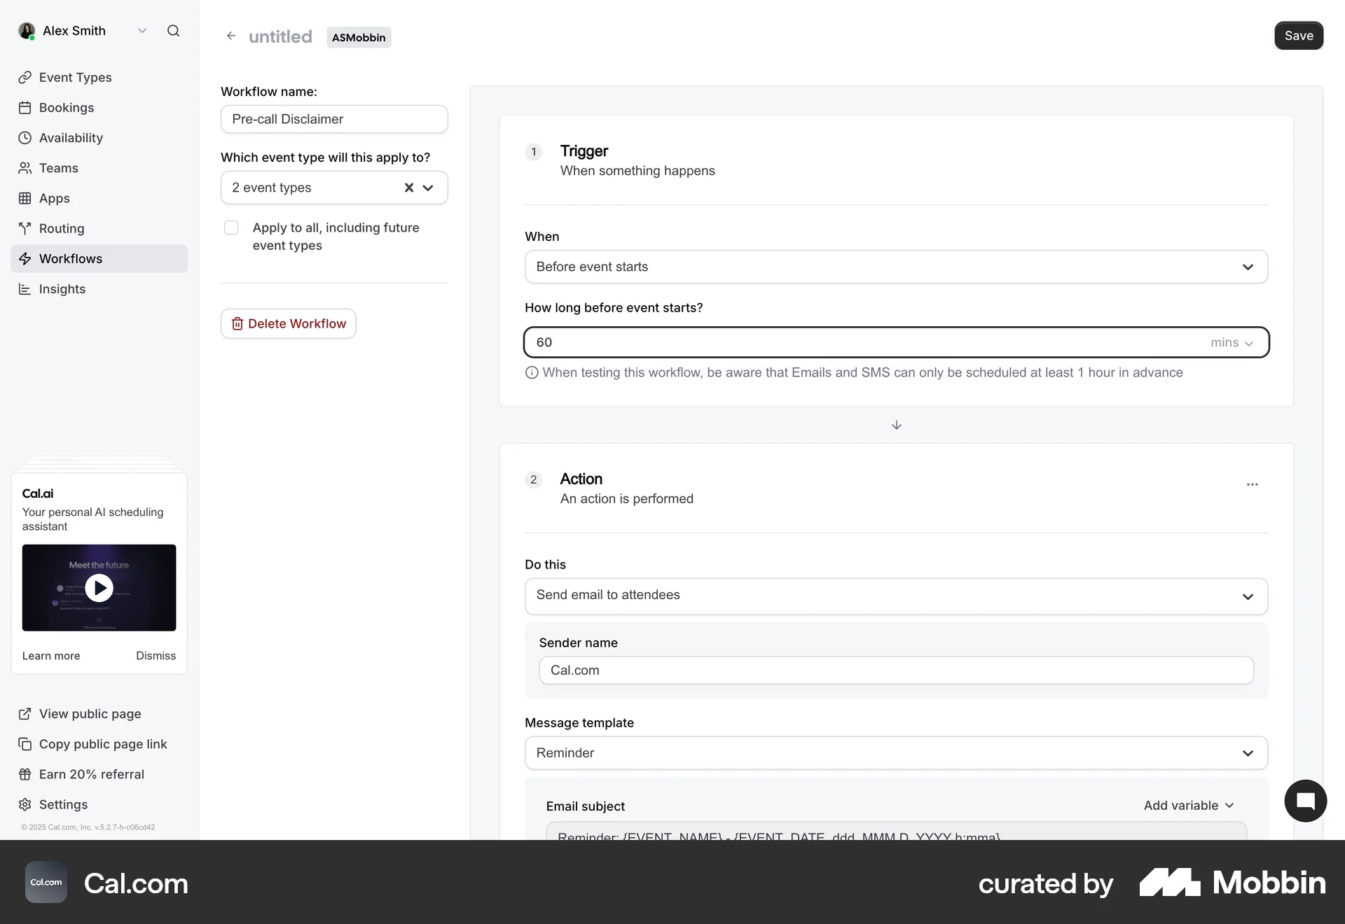Open the Event Types section
1345x924 pixels.
tap(75, 77)
